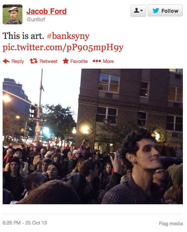187x232 pixels.
Task: Select the Reply text label
Action: (x=18, y=61)
